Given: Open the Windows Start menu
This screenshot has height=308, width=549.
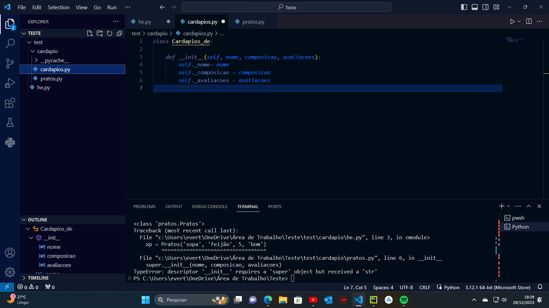Looking at the screenshot, I should (146, 300).
